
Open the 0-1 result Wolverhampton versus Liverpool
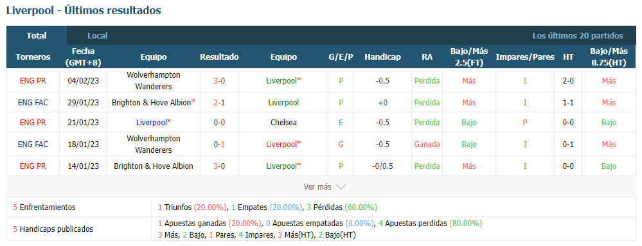pyautogui.click(x=219, y=144)
